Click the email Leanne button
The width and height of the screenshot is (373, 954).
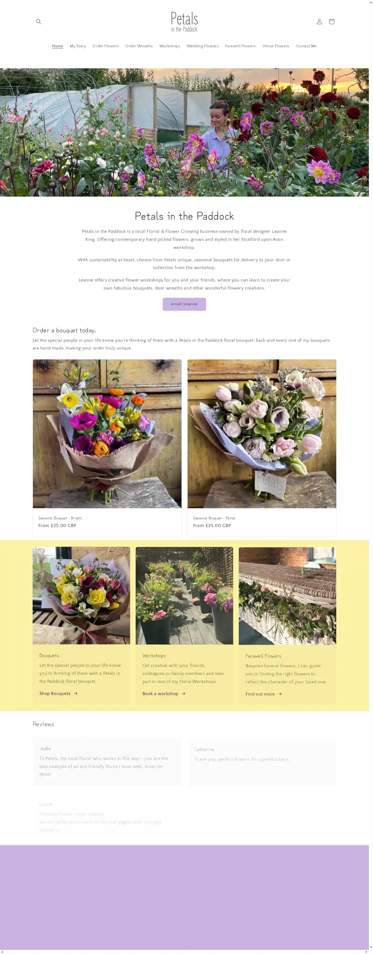[184, 304]
